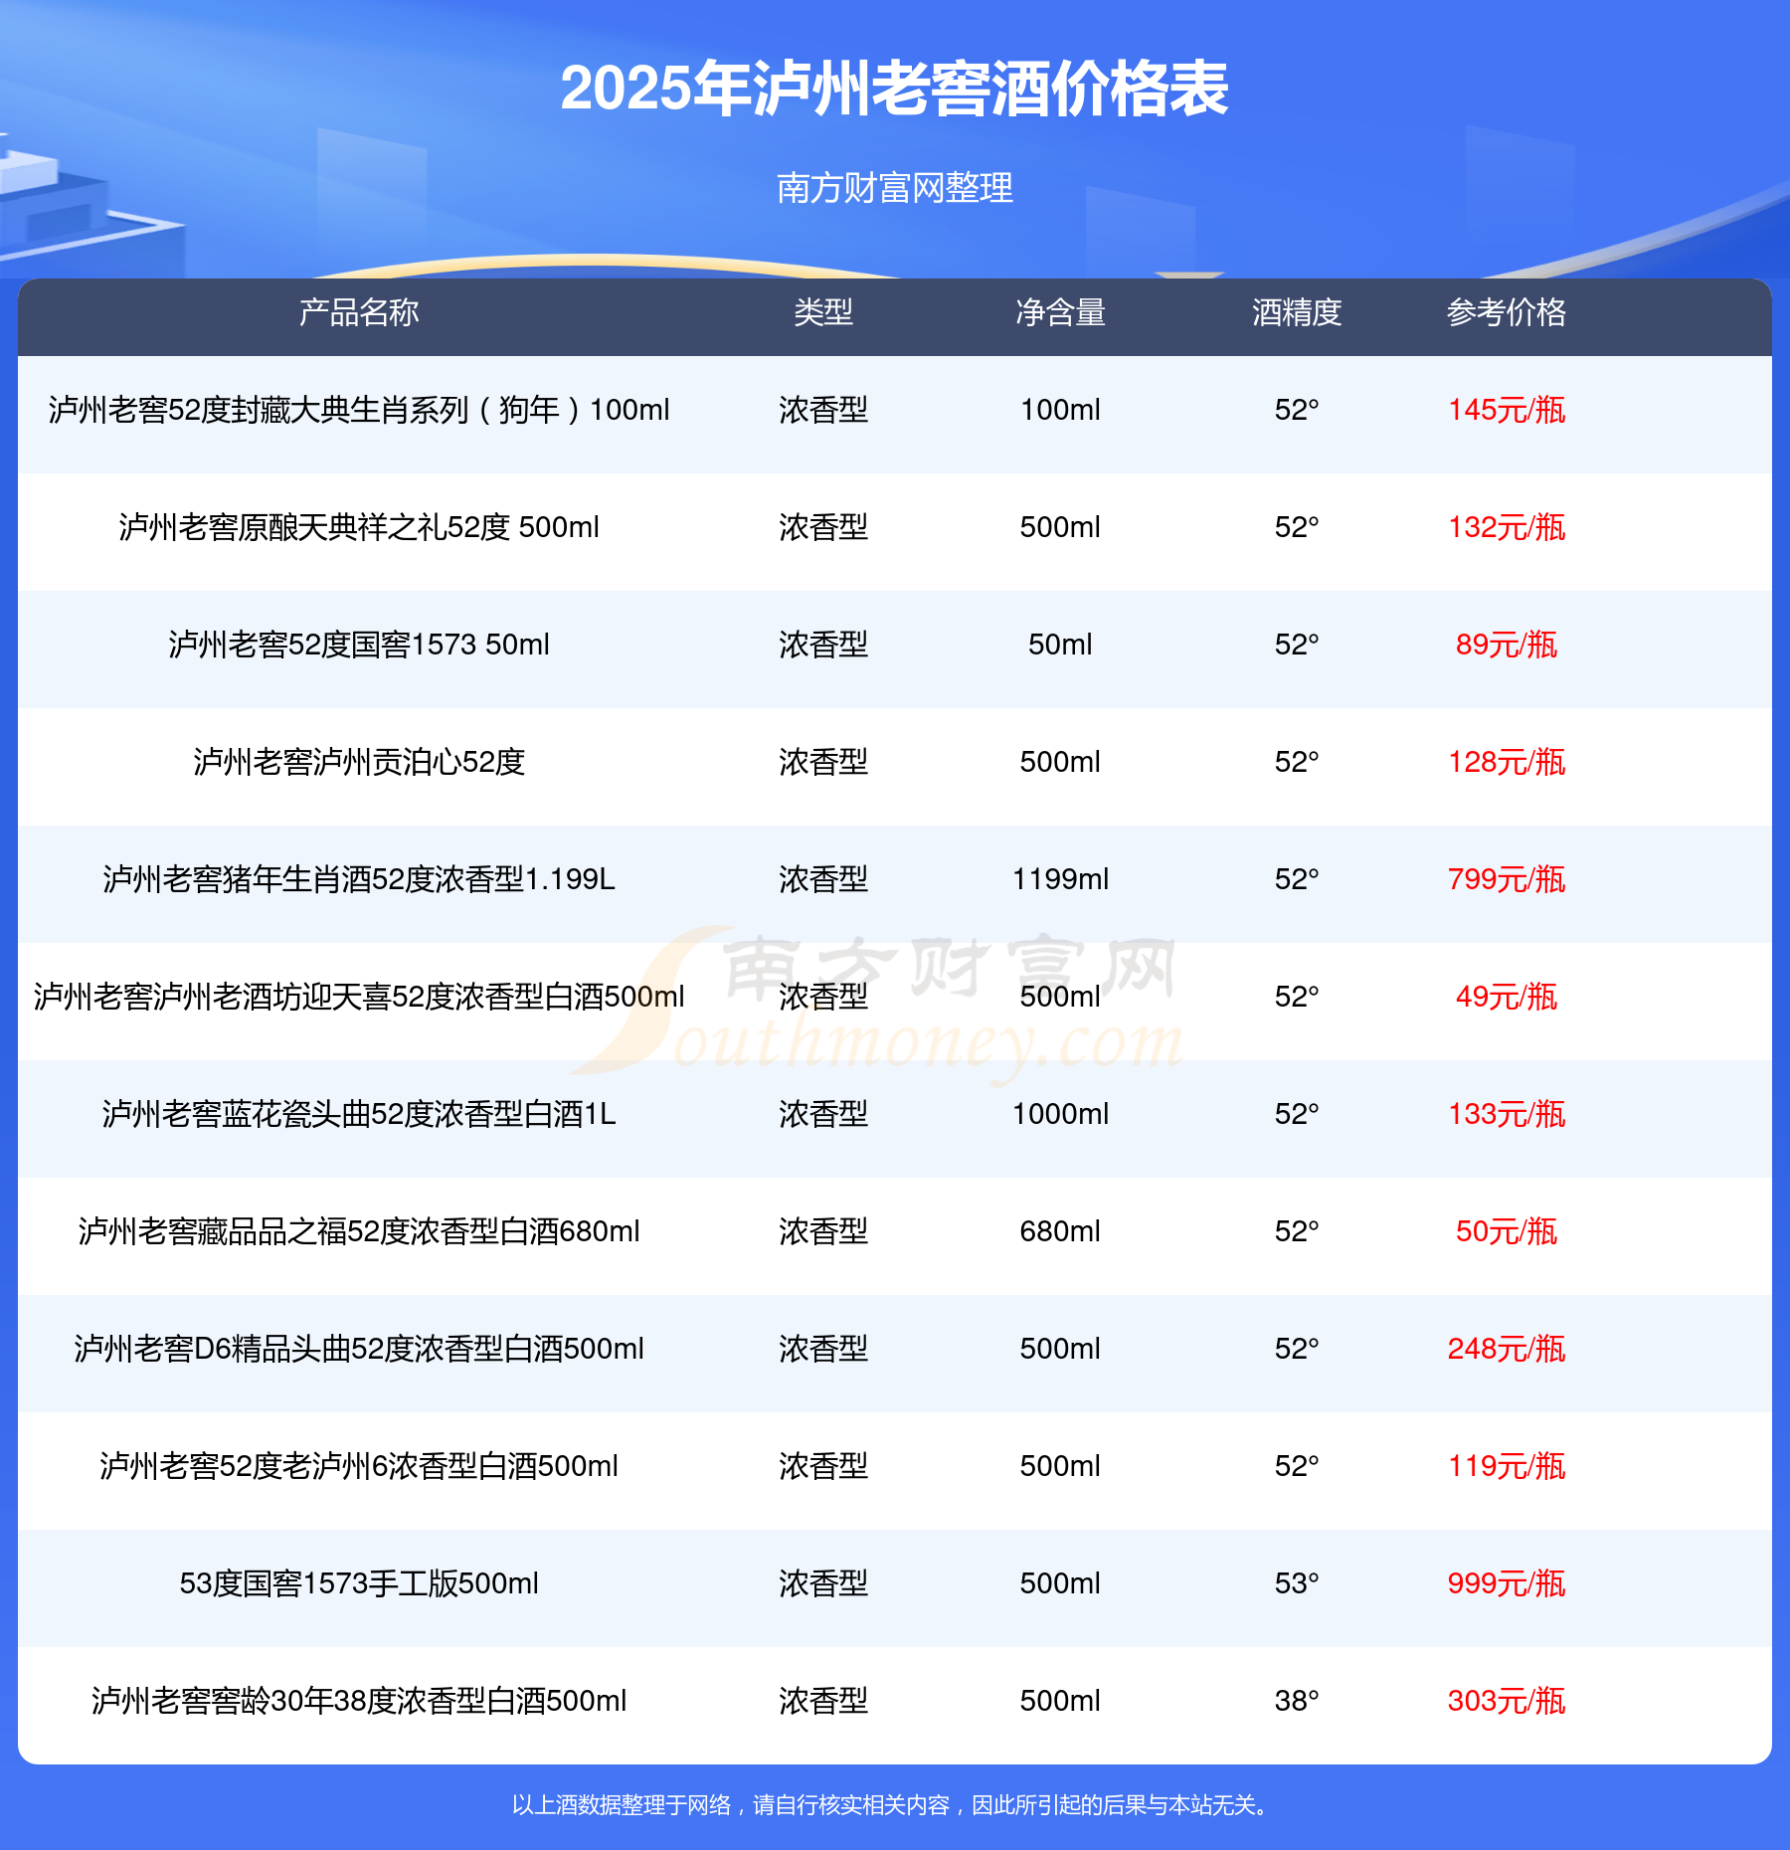Click 500ml net content in D6精品头曲 row
Viewport: 1790px width, 1850px height.
[1060, 1349]
